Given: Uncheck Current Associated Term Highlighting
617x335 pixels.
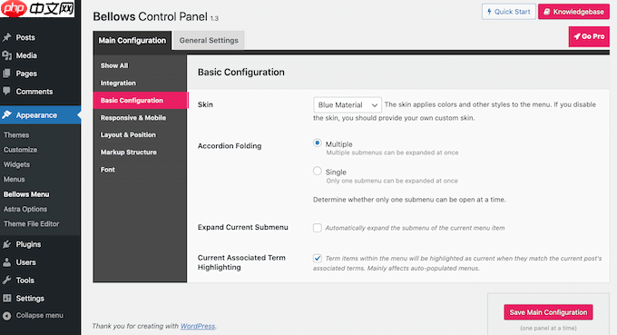Looking at the screenshot, I should (x=318, y=258).
